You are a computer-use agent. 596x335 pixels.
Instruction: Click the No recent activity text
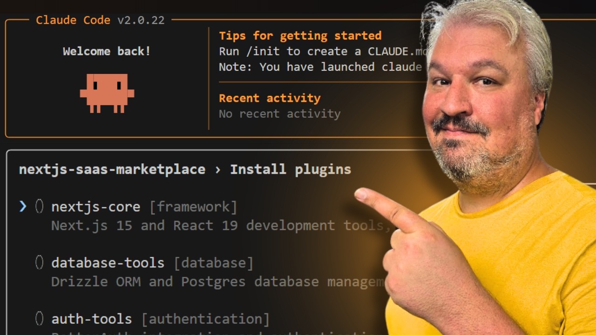[280, 114]
